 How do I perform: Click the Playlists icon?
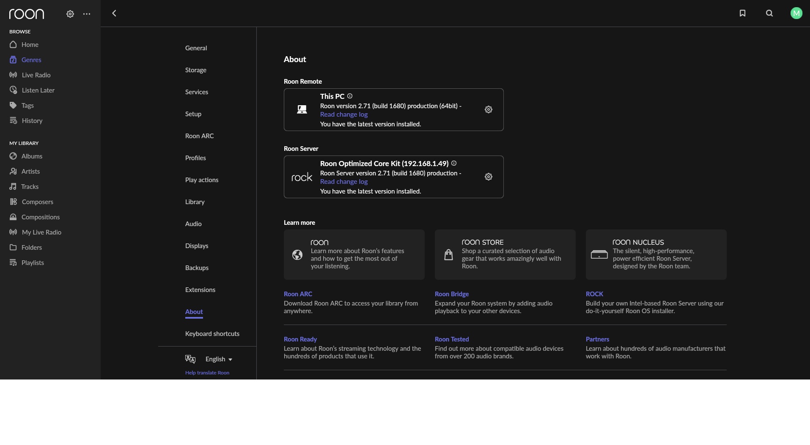(13, 262)
